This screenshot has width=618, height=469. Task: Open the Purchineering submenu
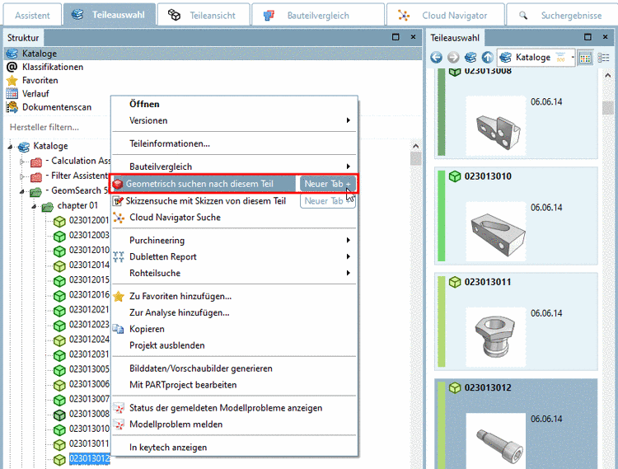tap(234, 241)
